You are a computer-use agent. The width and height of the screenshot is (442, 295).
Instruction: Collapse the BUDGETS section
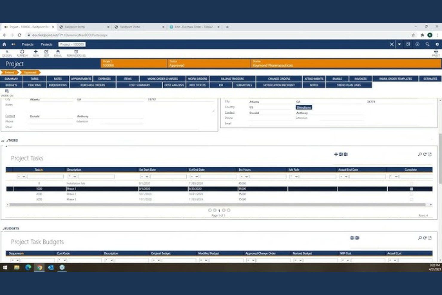pyautogui.click(x=4, y=229)
